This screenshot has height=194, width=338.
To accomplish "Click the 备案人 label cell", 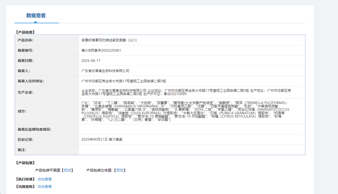I will 47,71.
